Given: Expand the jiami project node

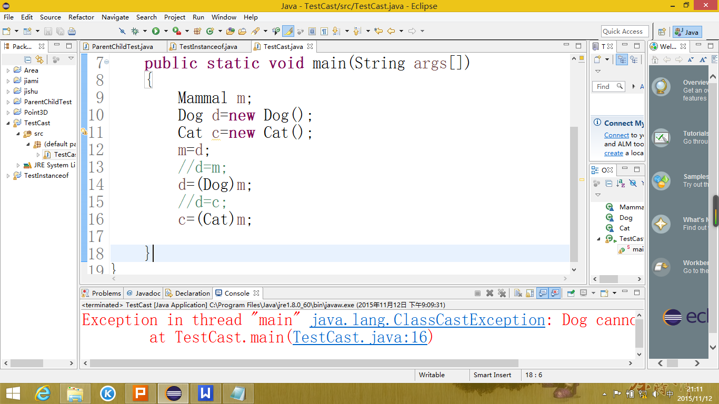Looking at the screenshot, I should coord(8,80).
